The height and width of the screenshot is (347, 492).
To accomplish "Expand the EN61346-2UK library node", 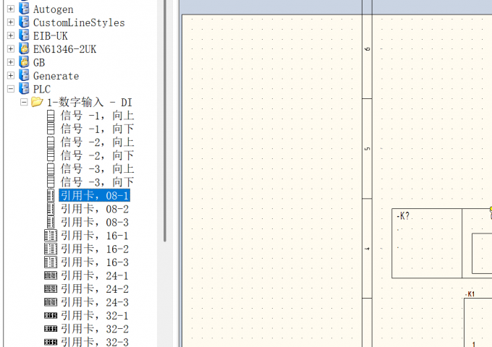I will click(x=11, y=49).
